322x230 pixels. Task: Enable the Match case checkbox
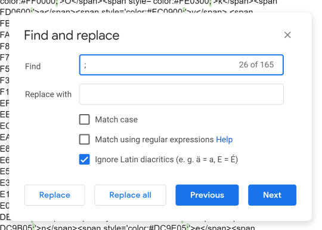pos(85,119)
